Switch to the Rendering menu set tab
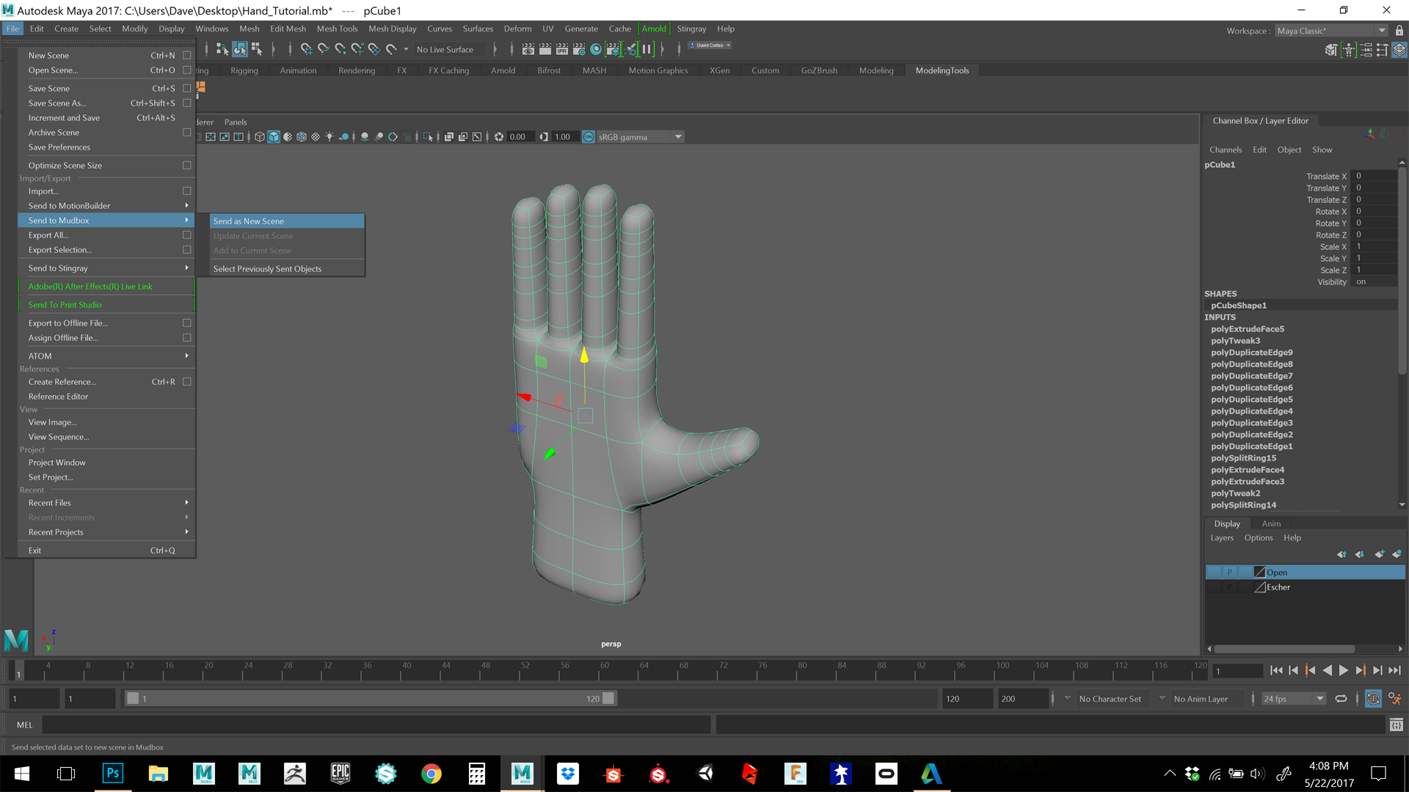Screen dimensions: 1409x792 pyautogui.click(x=357, y=70)
